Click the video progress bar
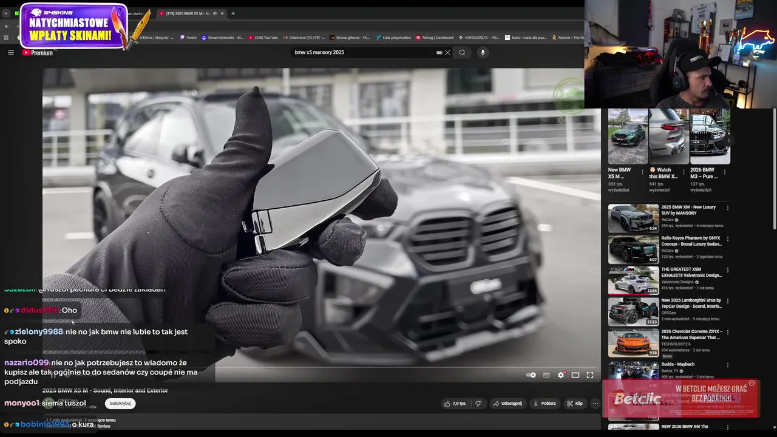The width and height of the screenshot is (777, 437). point(321,367)
